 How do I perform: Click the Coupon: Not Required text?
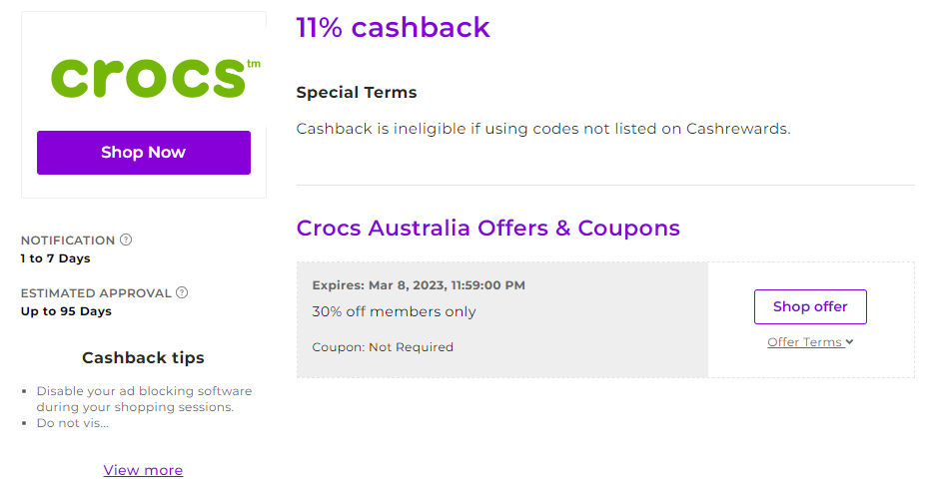pos(383,346)
